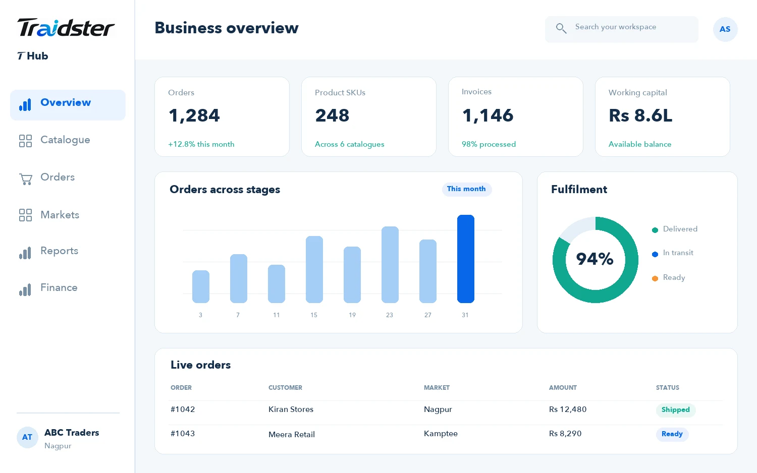Select the Product SKUs 248 card
The image size is (757, 473).
click(x=369, y=116)
